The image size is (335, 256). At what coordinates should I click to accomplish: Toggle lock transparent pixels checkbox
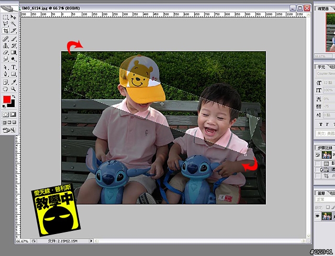pos(328,207)
